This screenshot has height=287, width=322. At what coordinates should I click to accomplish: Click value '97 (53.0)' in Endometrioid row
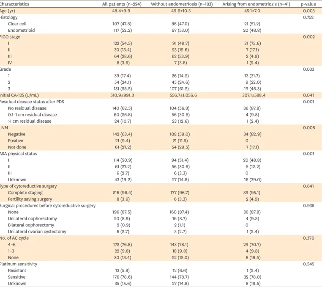coord(180,30)
